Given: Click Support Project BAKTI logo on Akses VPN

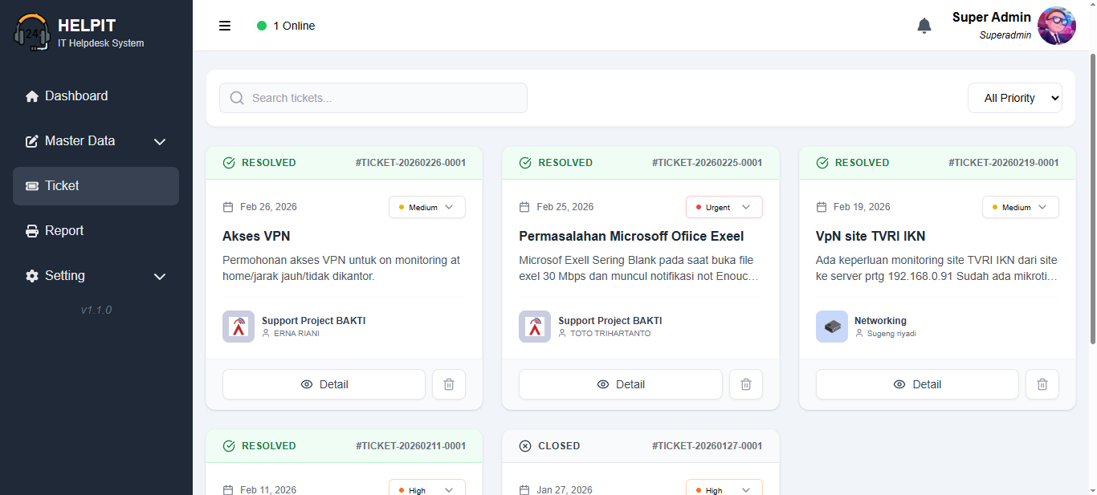Looking at the screenshot, I should pos(239,327).
